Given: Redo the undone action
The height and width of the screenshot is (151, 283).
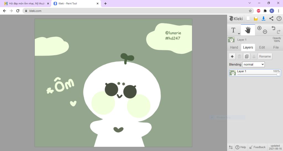Looking at the screenshot, I should [x=279, y=32].
